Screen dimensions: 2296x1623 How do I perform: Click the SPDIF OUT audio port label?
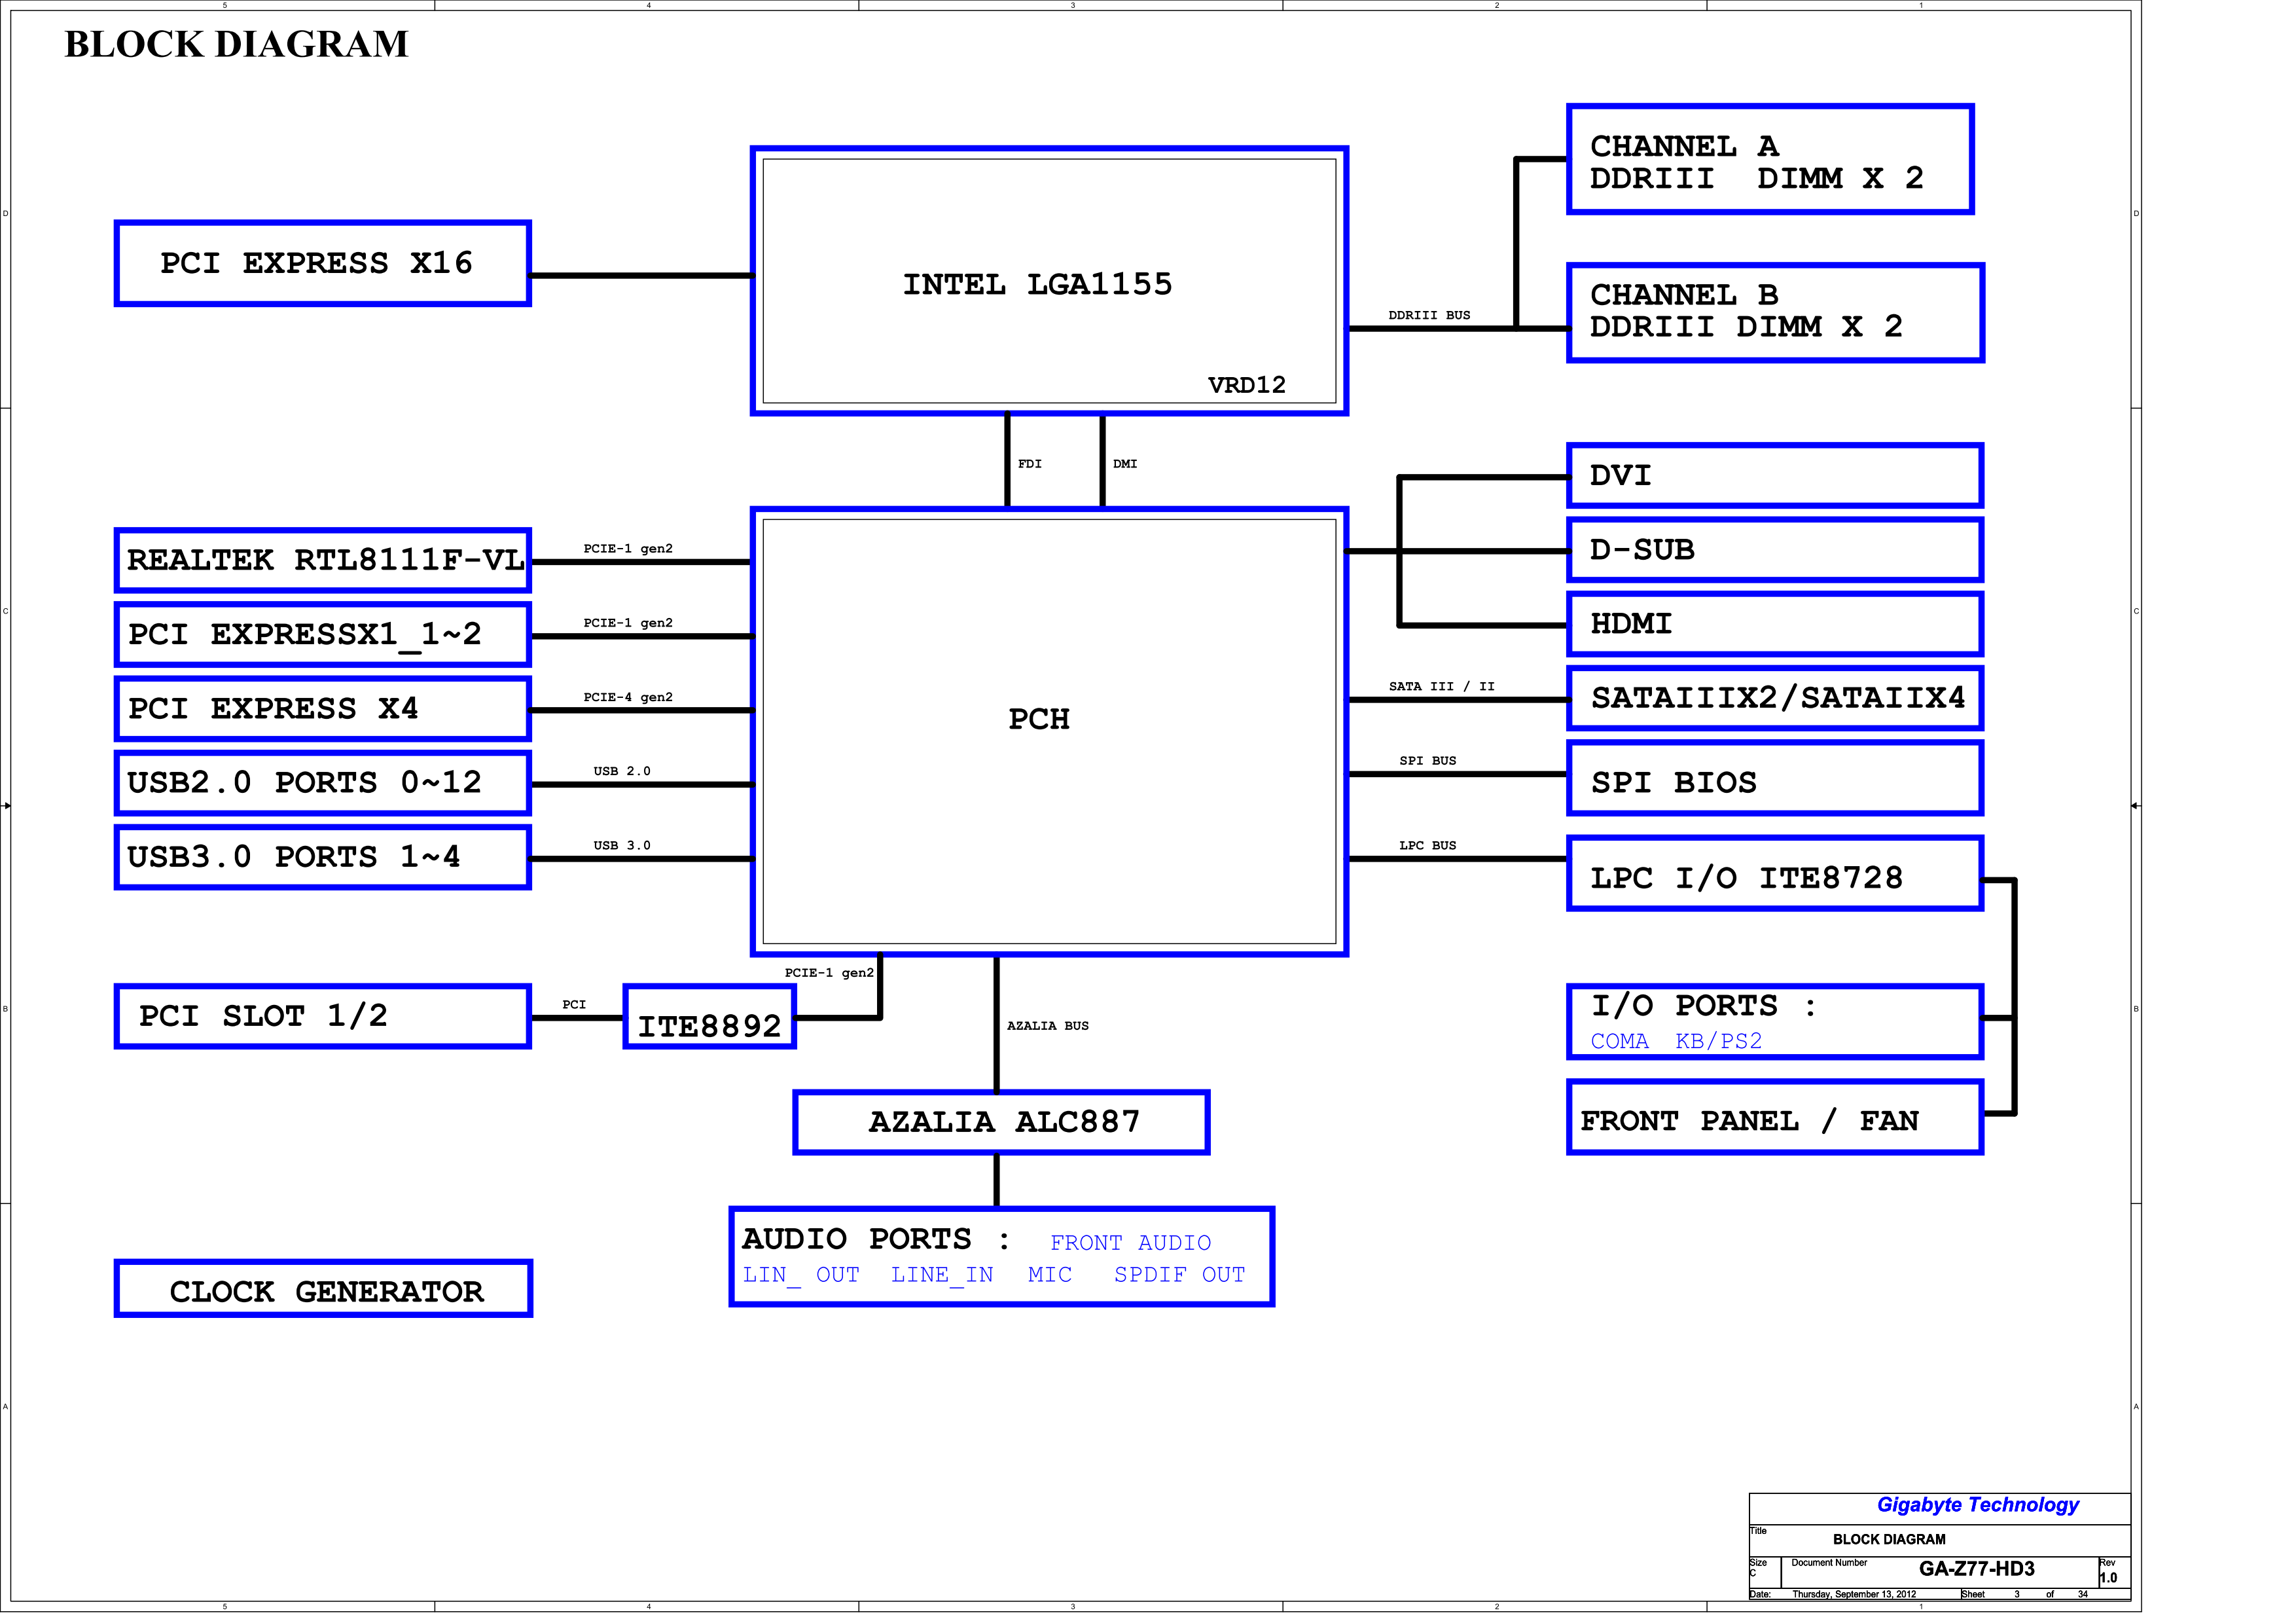[1179, 1275]
